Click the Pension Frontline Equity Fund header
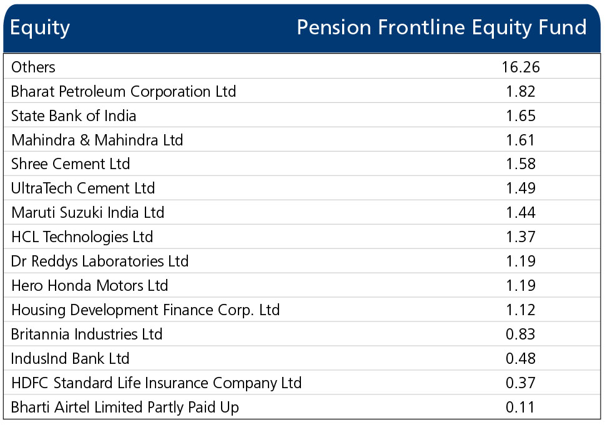The height and width of the screenshot is (425, 605). pos(442,27)
